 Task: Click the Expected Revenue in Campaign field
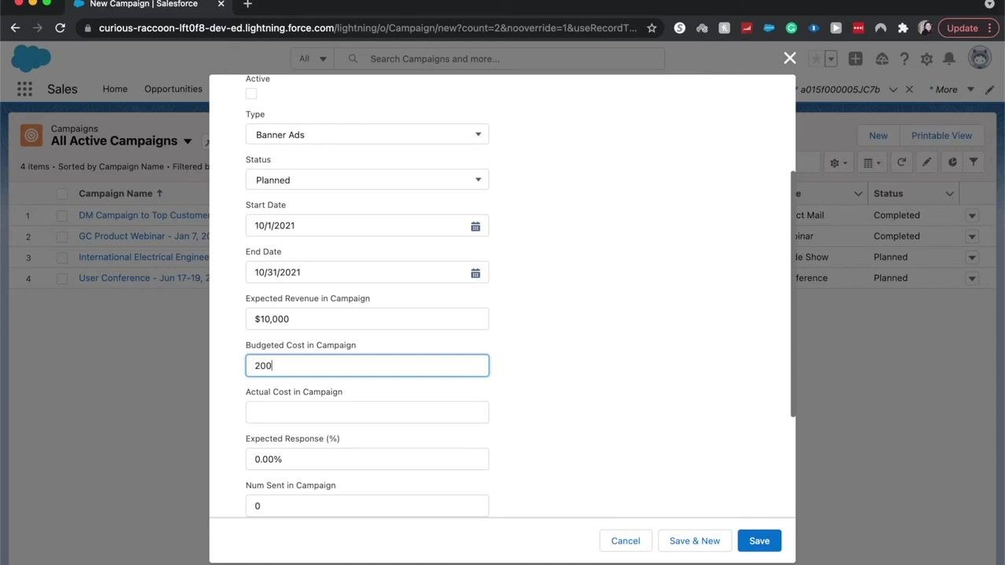click(x=367, y=319)
